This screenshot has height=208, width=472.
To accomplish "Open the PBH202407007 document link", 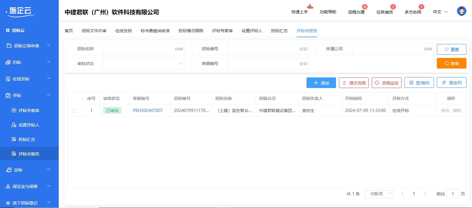I will click(147, 110).
